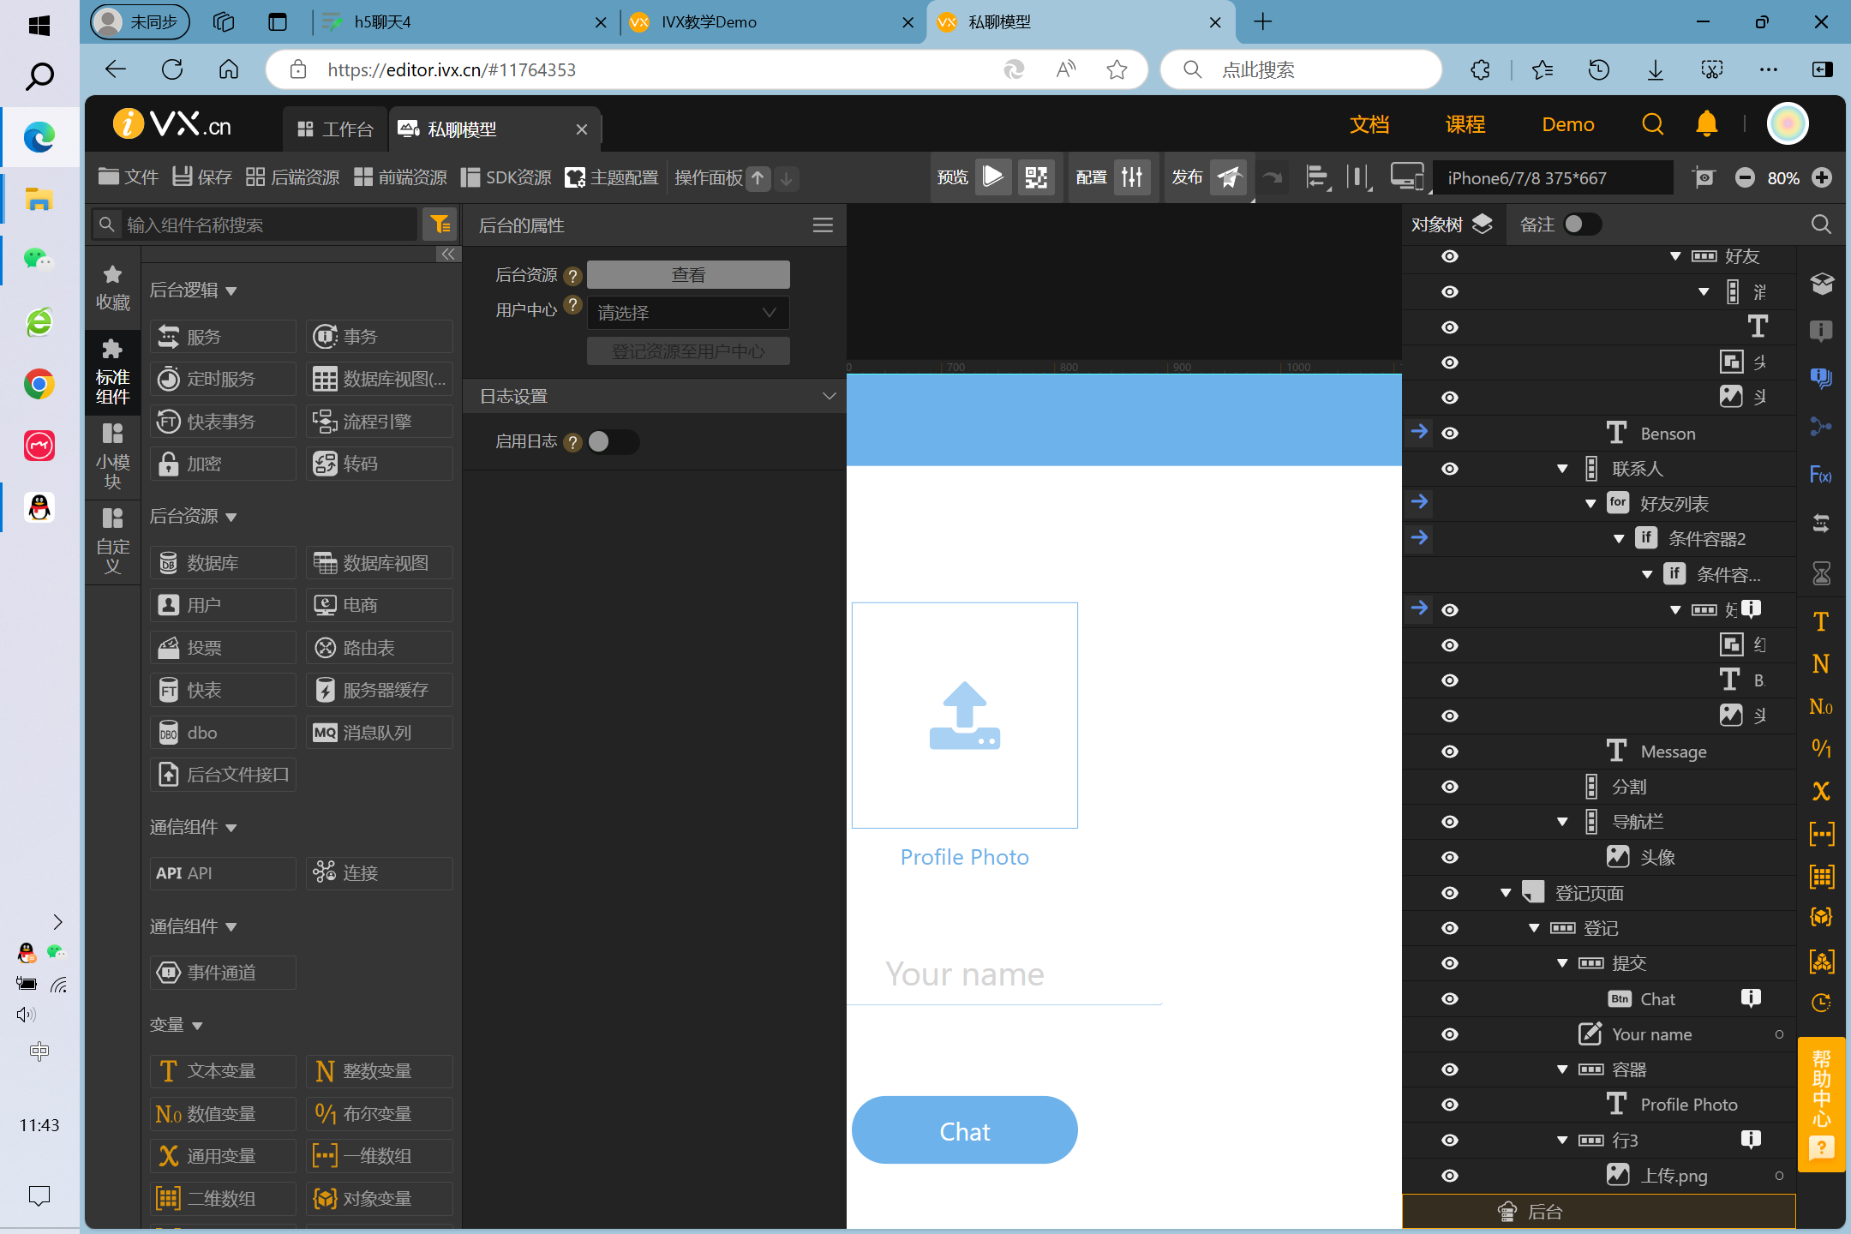Add a 事件通道 component

tap(223, 973)
